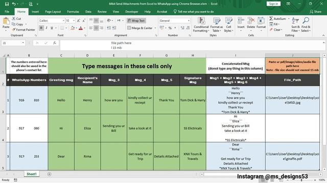Open Format as Table gallery

click(217, 25)
